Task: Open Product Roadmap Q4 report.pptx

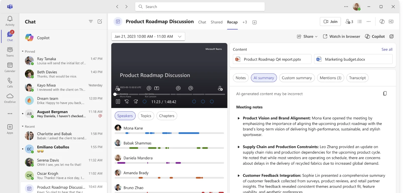Action: [272, 59]
